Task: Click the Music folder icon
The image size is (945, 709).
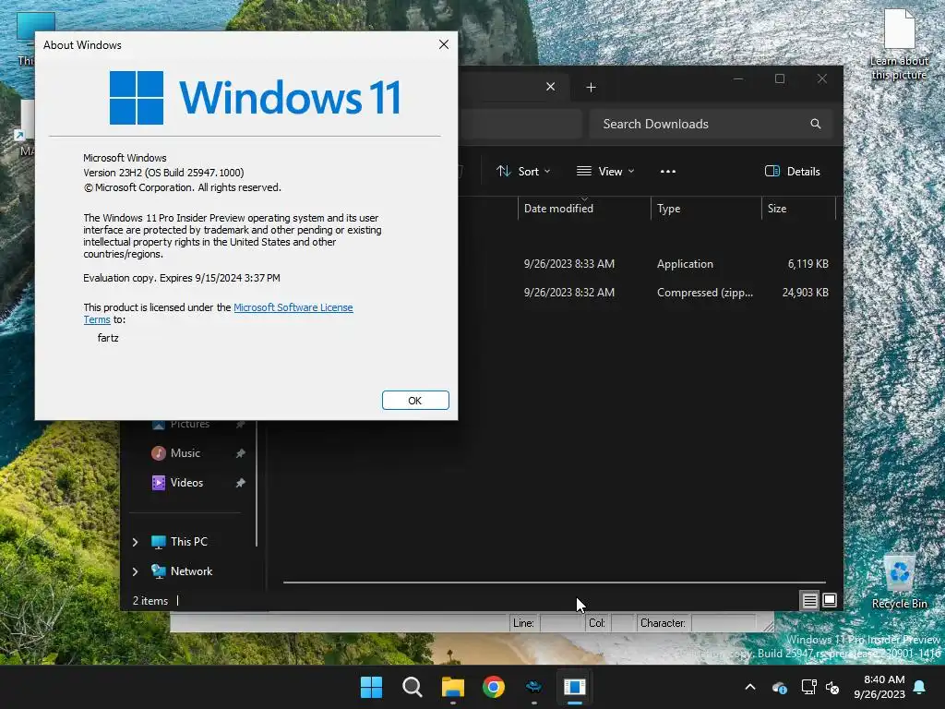Action: coord(159,453)
